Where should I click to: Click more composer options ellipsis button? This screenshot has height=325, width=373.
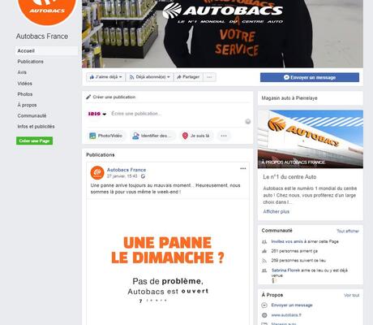click(x=224, y=136)
